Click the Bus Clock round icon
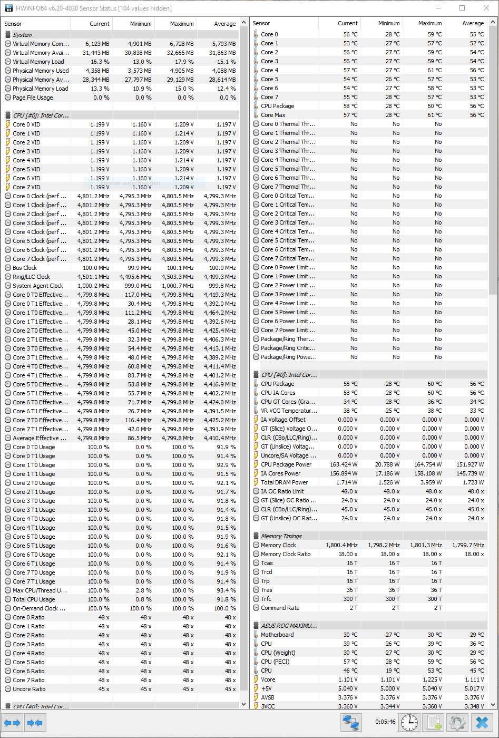 coord(8,268)
